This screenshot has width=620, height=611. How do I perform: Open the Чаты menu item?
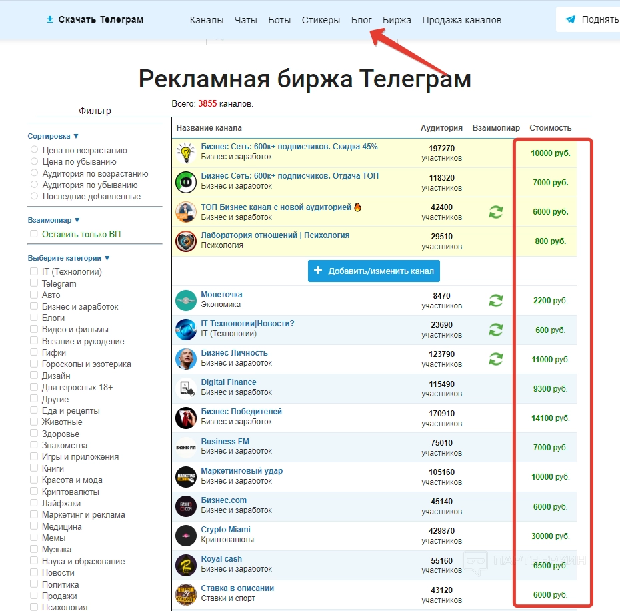(x=245, y=20)
